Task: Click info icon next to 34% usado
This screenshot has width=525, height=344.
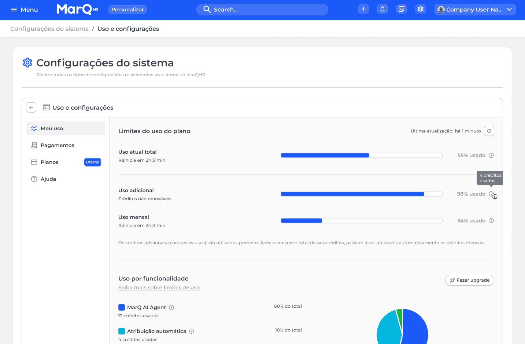Action: point(491,221)
